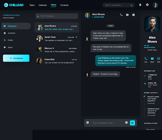This screenshot has width=162, height=140.
Task: Open the emoji picker
Action: (x=126, y=123)
